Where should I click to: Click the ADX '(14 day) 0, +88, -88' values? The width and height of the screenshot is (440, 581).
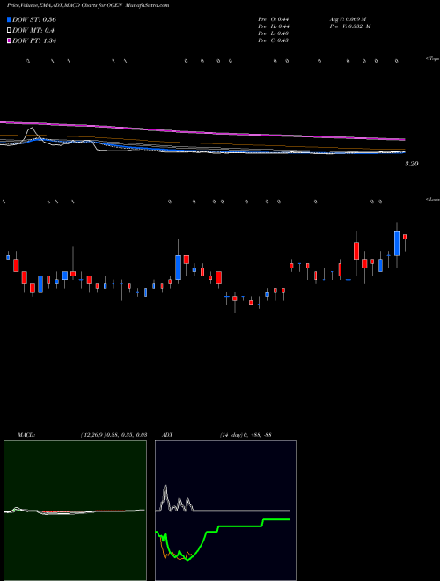[x=246, y=435]
